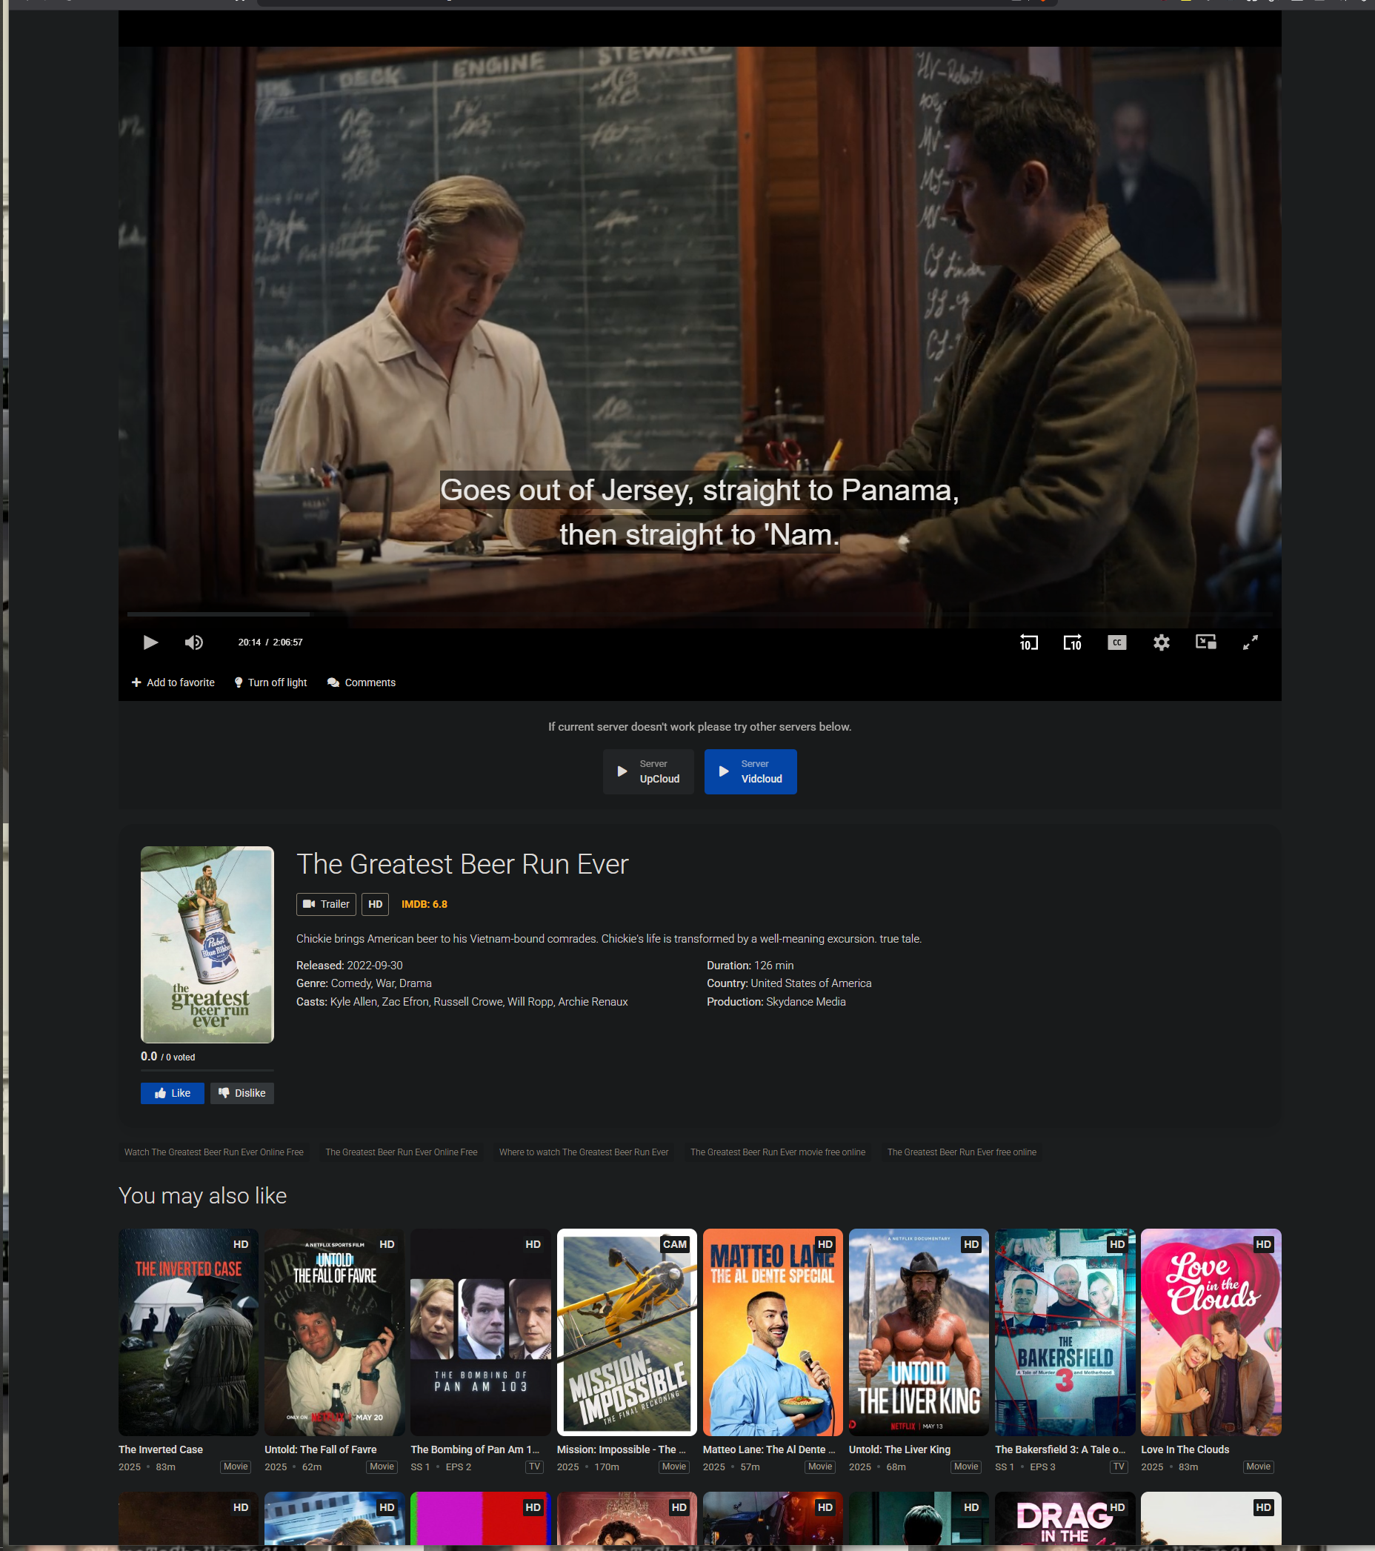The image size is (1375, 1551).
Task: Switch to UpCloud server
Action: [648, 771]
